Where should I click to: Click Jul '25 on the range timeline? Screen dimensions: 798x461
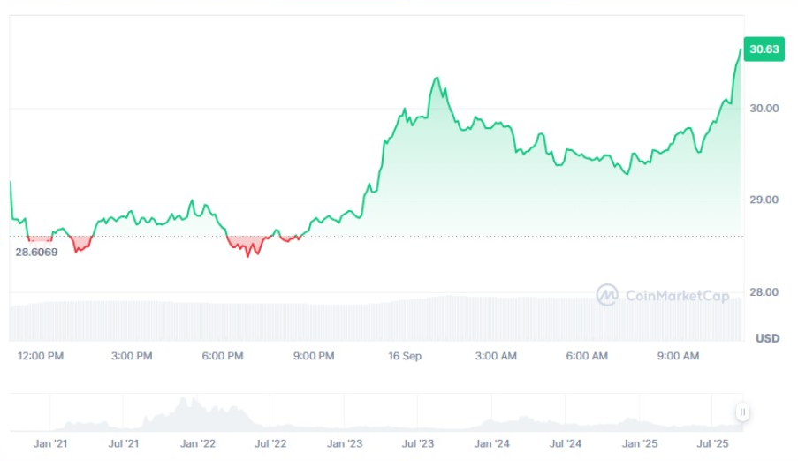pyautogui.click(x=712, y=443)
